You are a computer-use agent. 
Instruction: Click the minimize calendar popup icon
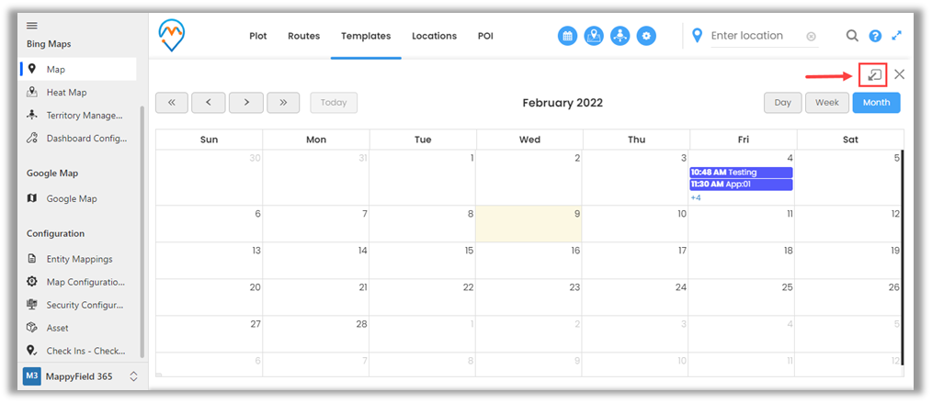tap(874, 74)
